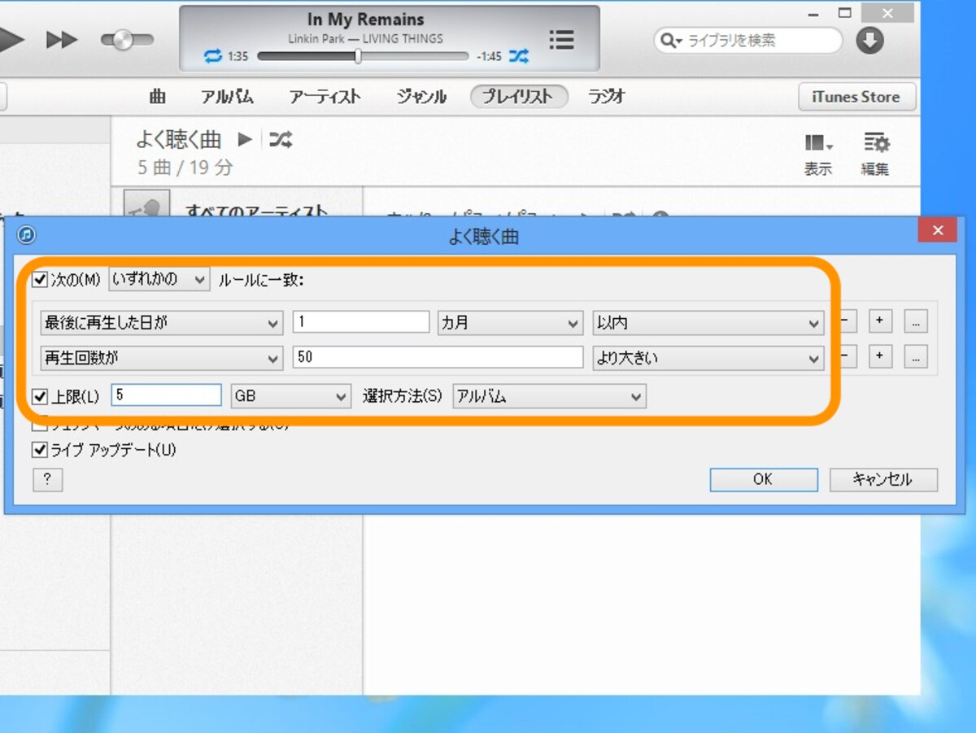Open the より大きい comparison dropdown
The width and height of the screenshot is (976, 733).
(x=708, y=358)
